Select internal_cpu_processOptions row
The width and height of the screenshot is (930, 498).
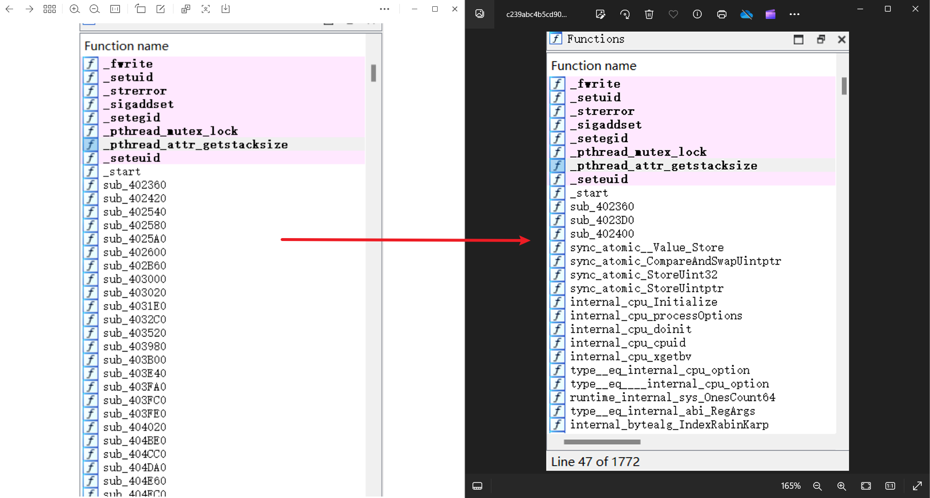tap(656, 316)
